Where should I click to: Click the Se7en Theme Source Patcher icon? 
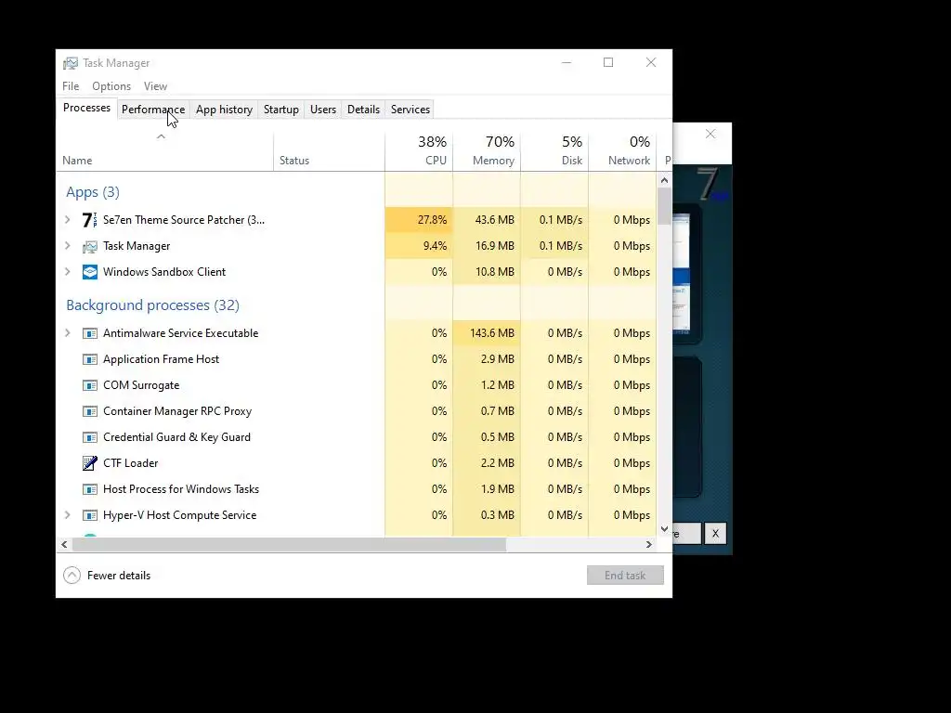pyautogui.click(x=90, y=219)
